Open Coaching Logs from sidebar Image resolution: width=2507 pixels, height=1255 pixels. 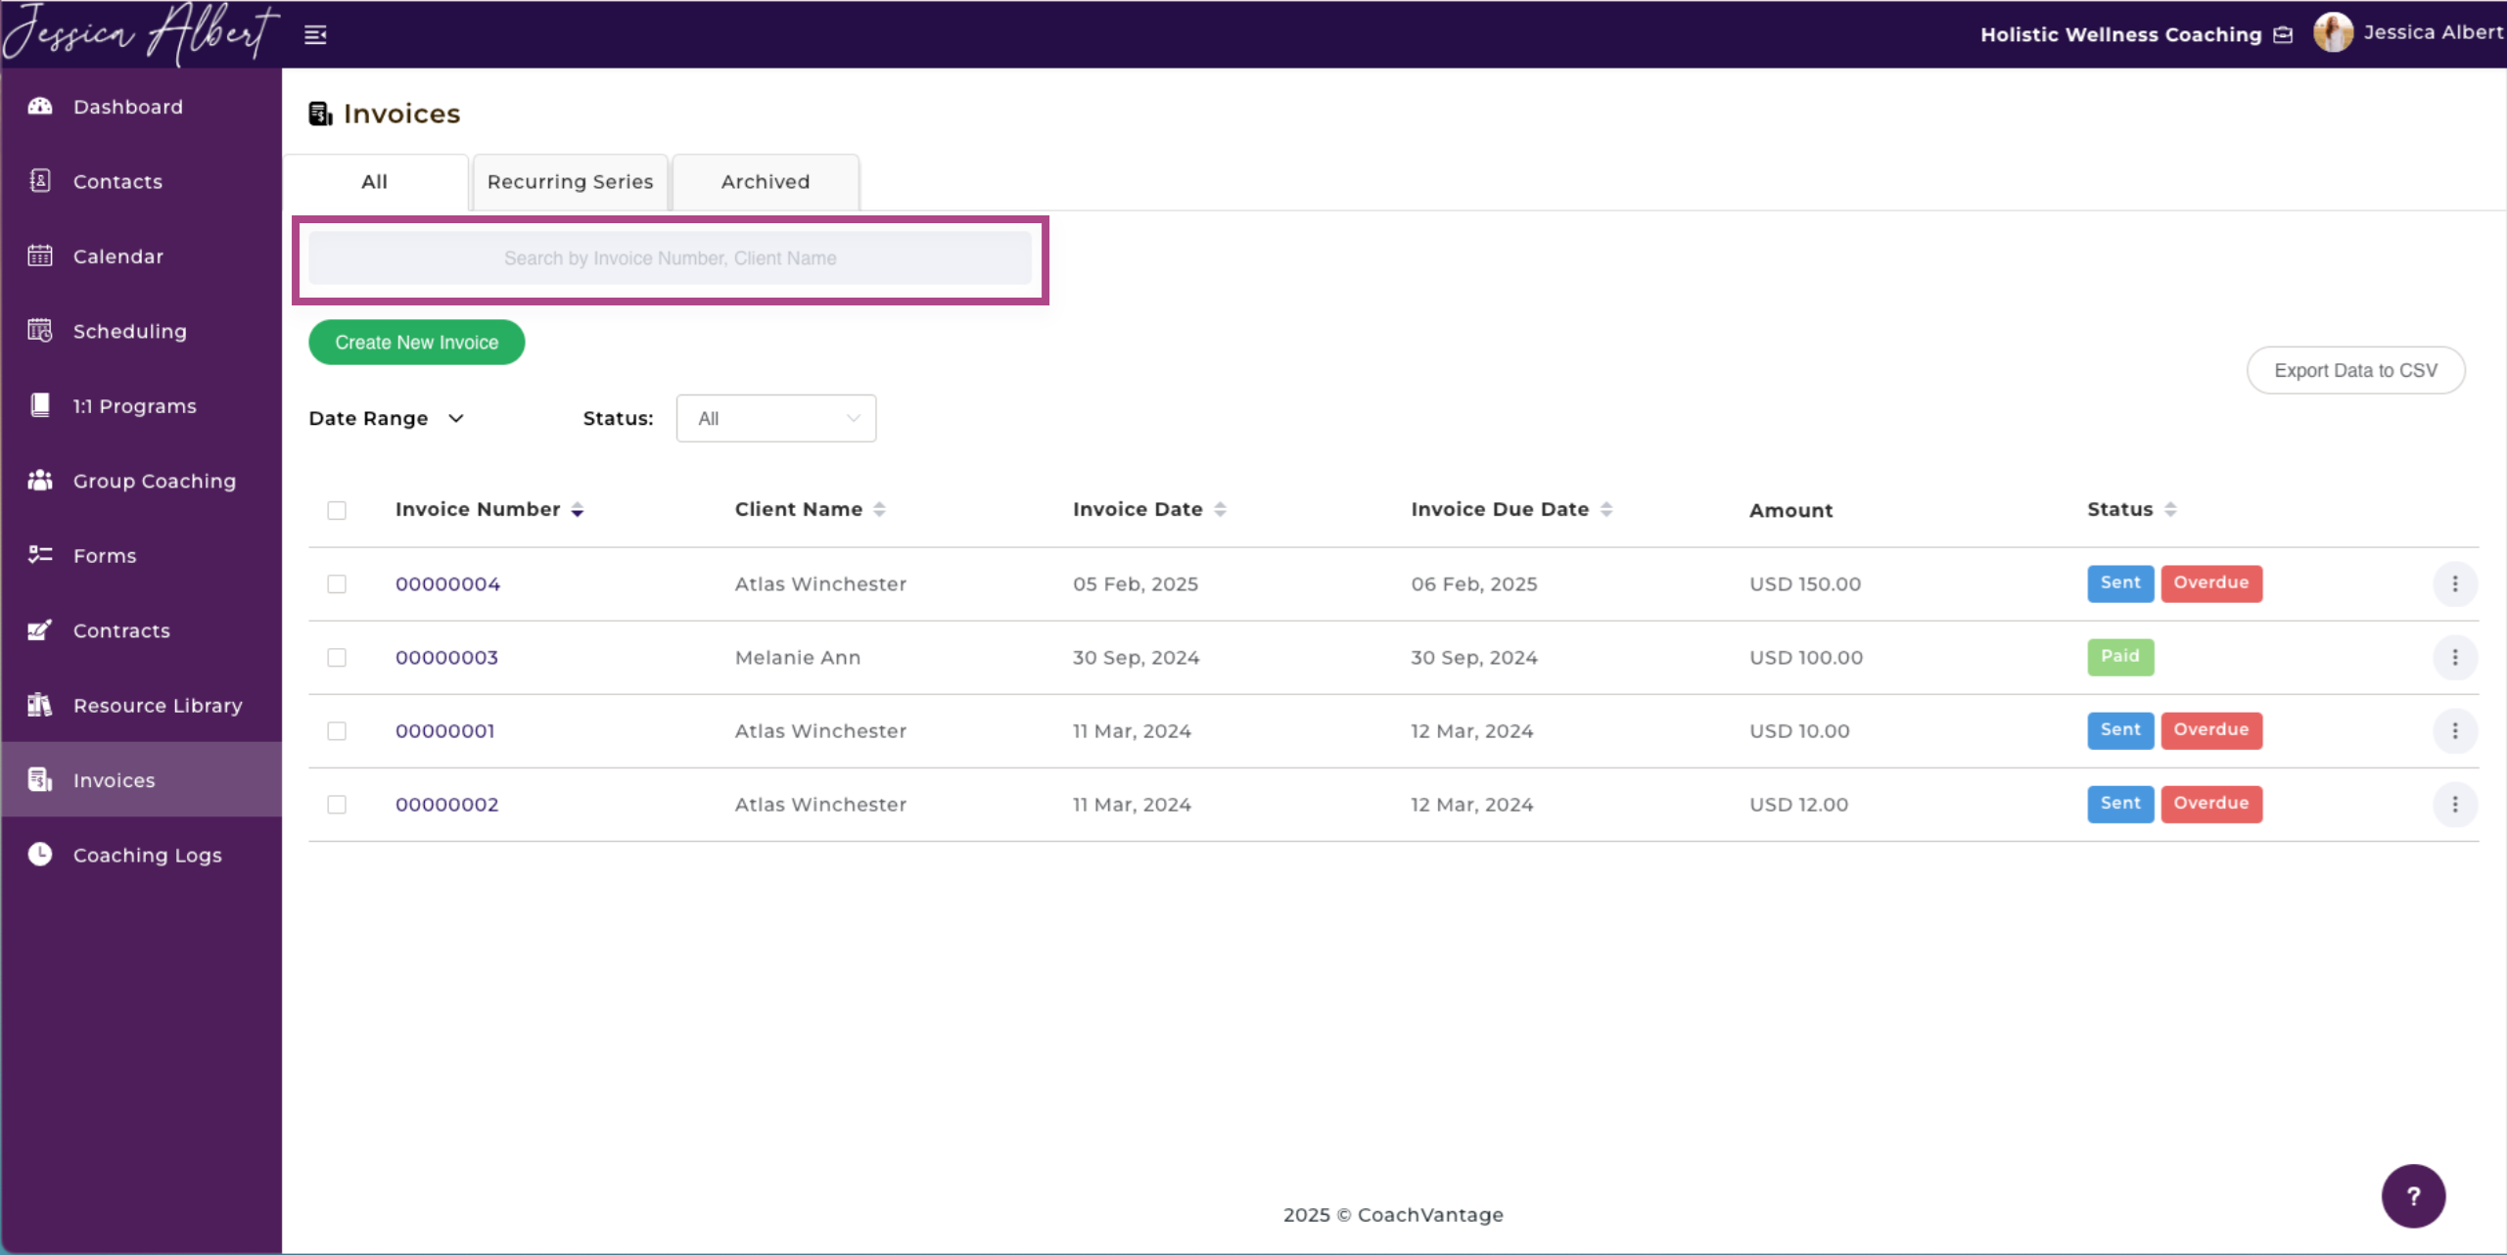(141, 855)
